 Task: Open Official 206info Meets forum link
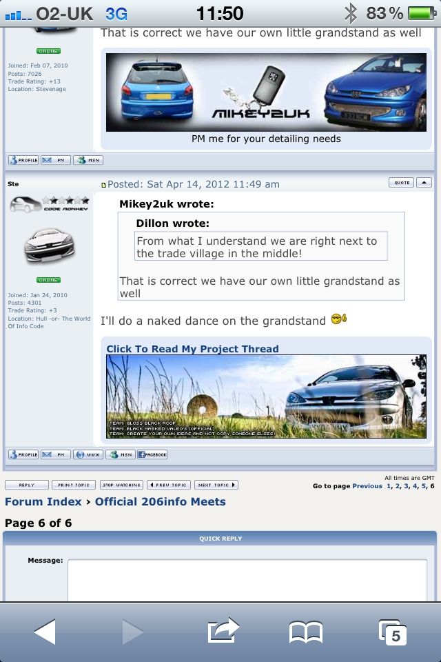click(160, 501)
